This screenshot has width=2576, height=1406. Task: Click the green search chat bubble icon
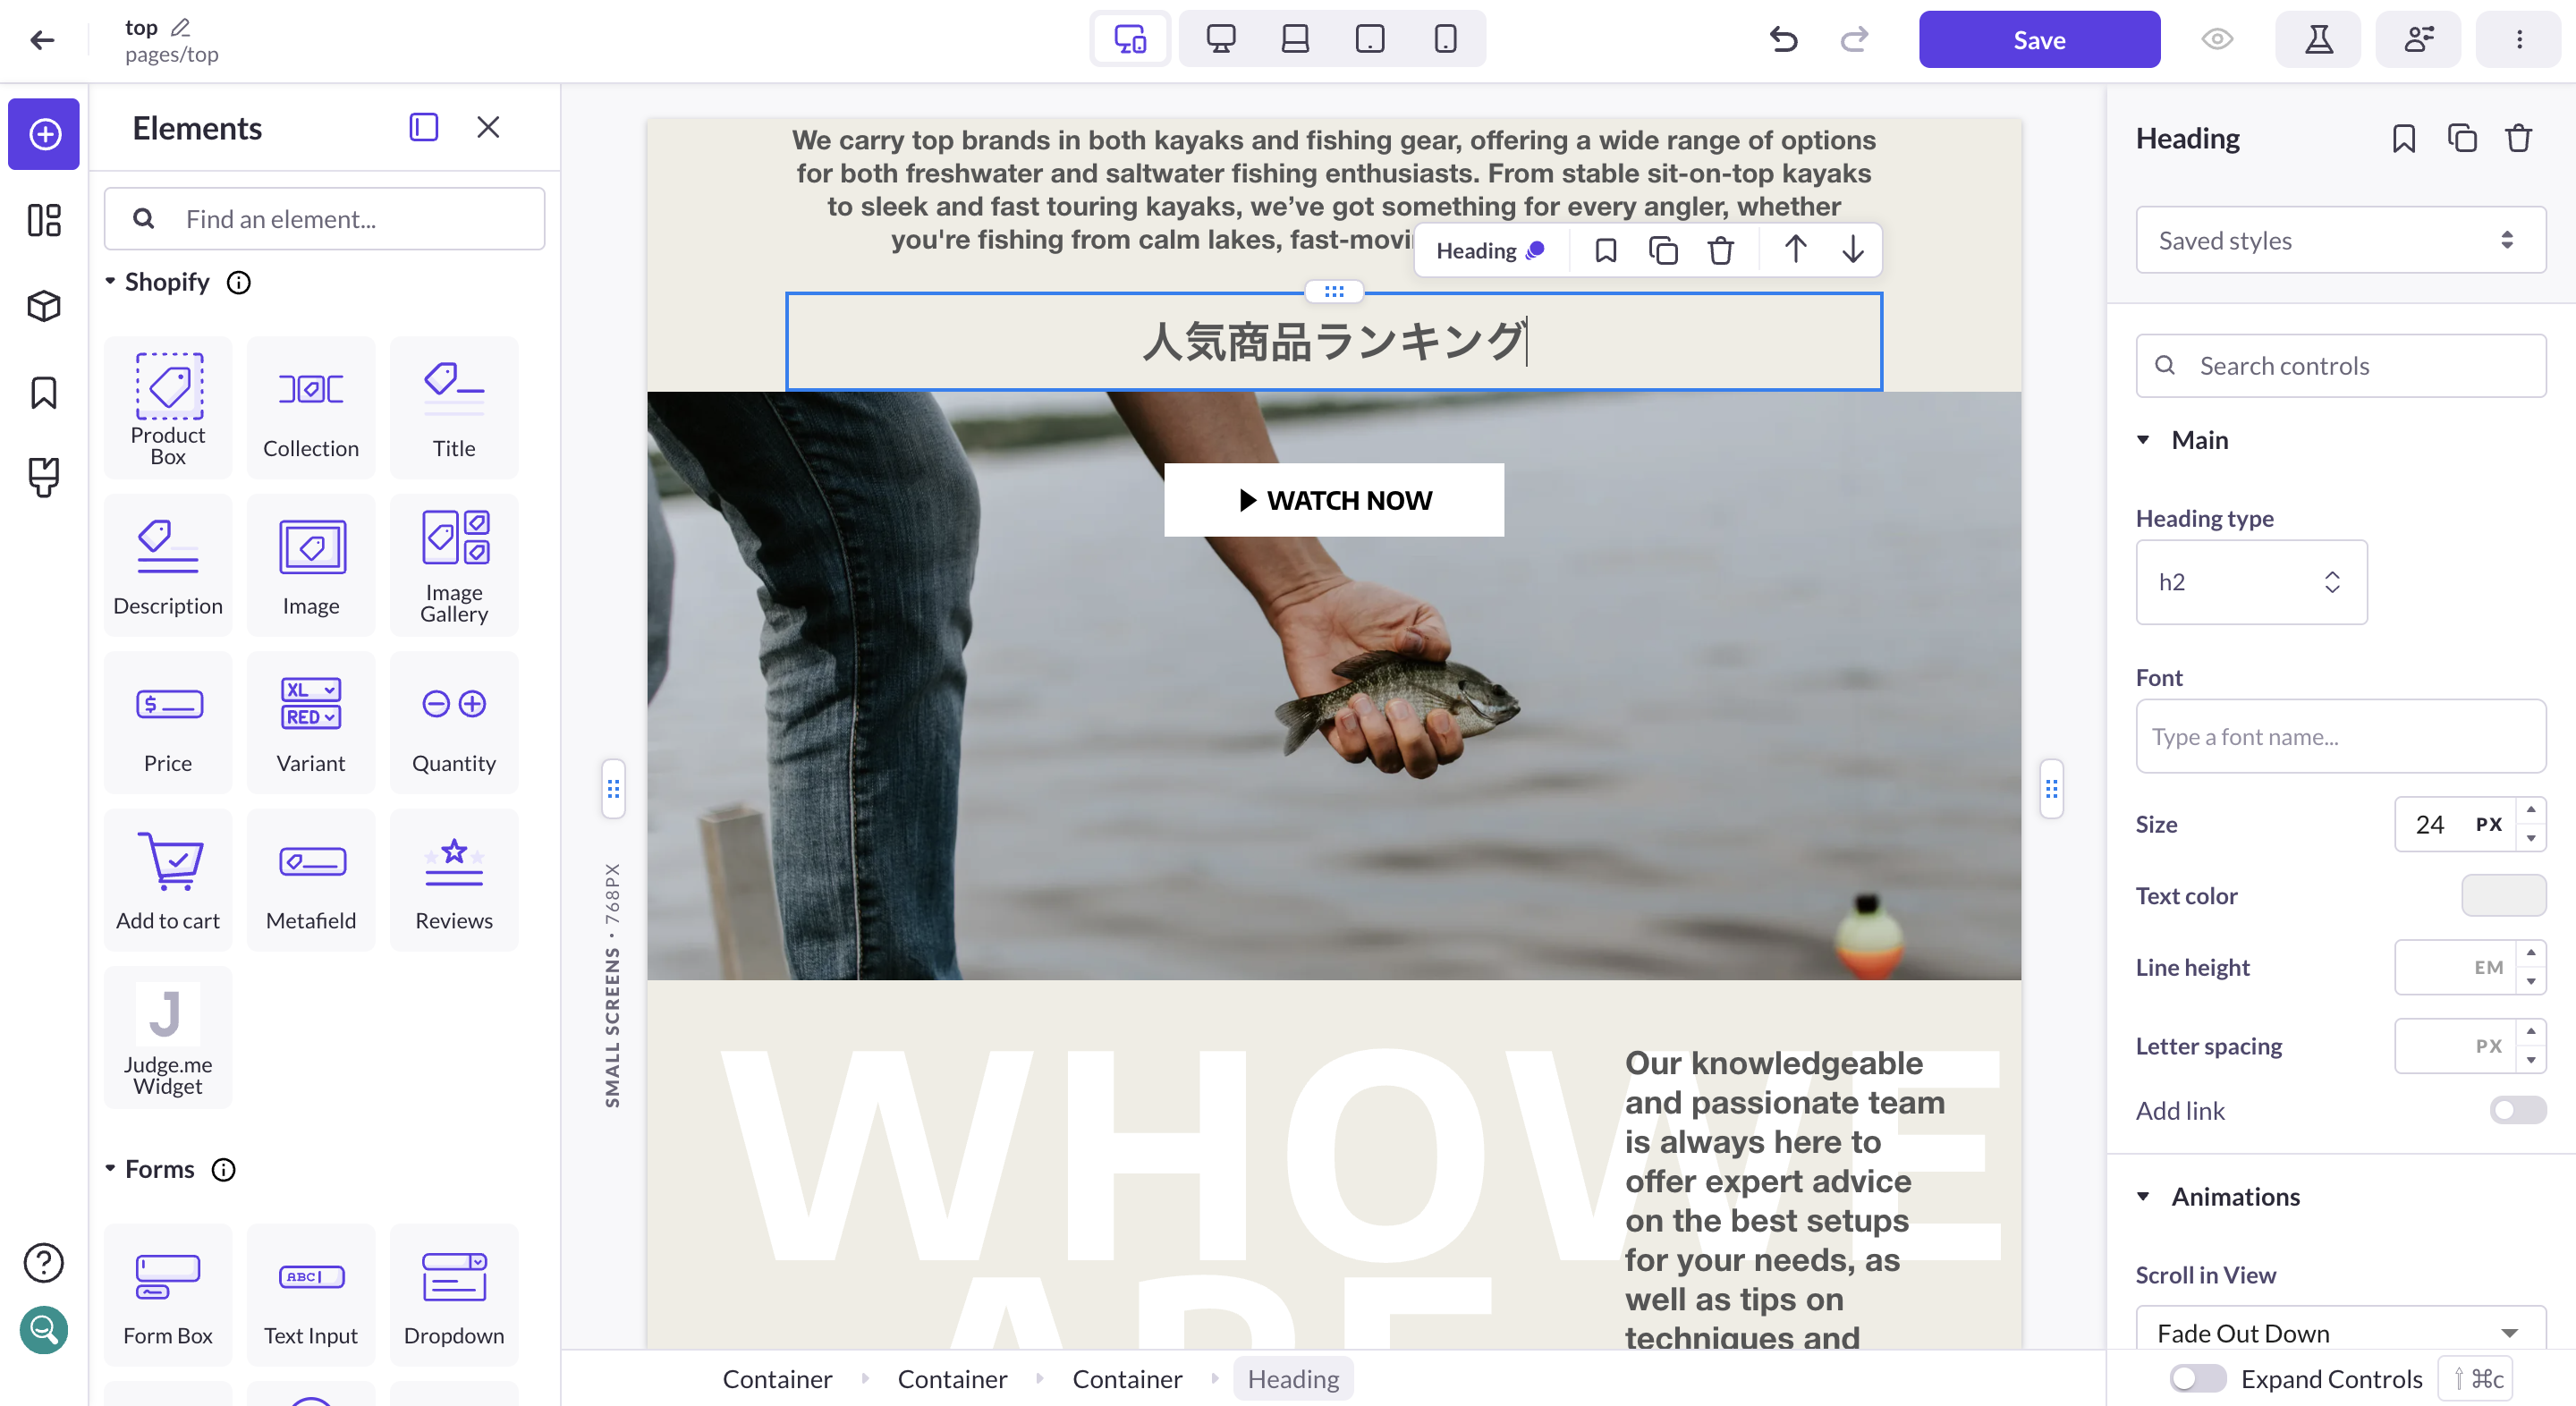tap(44, 1330)
